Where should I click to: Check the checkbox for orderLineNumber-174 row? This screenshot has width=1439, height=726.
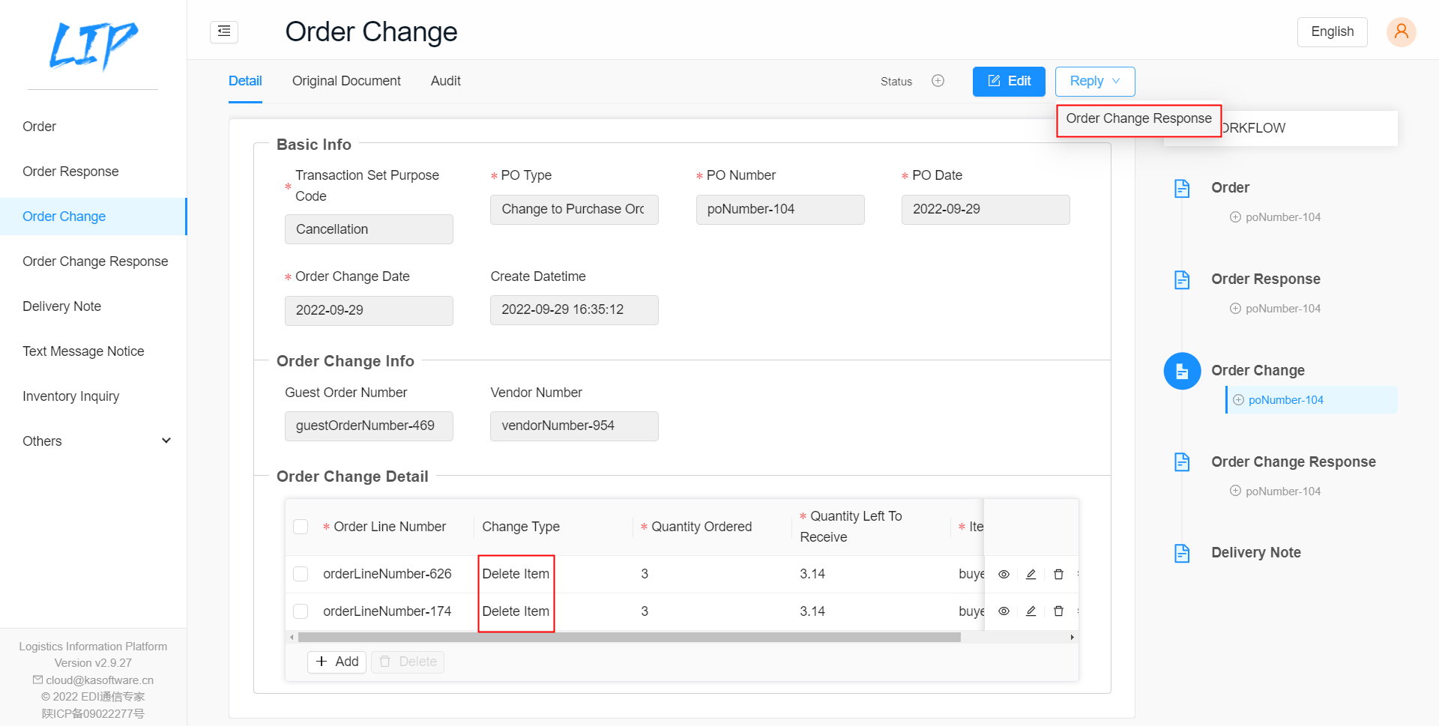(x=301, y=611)
